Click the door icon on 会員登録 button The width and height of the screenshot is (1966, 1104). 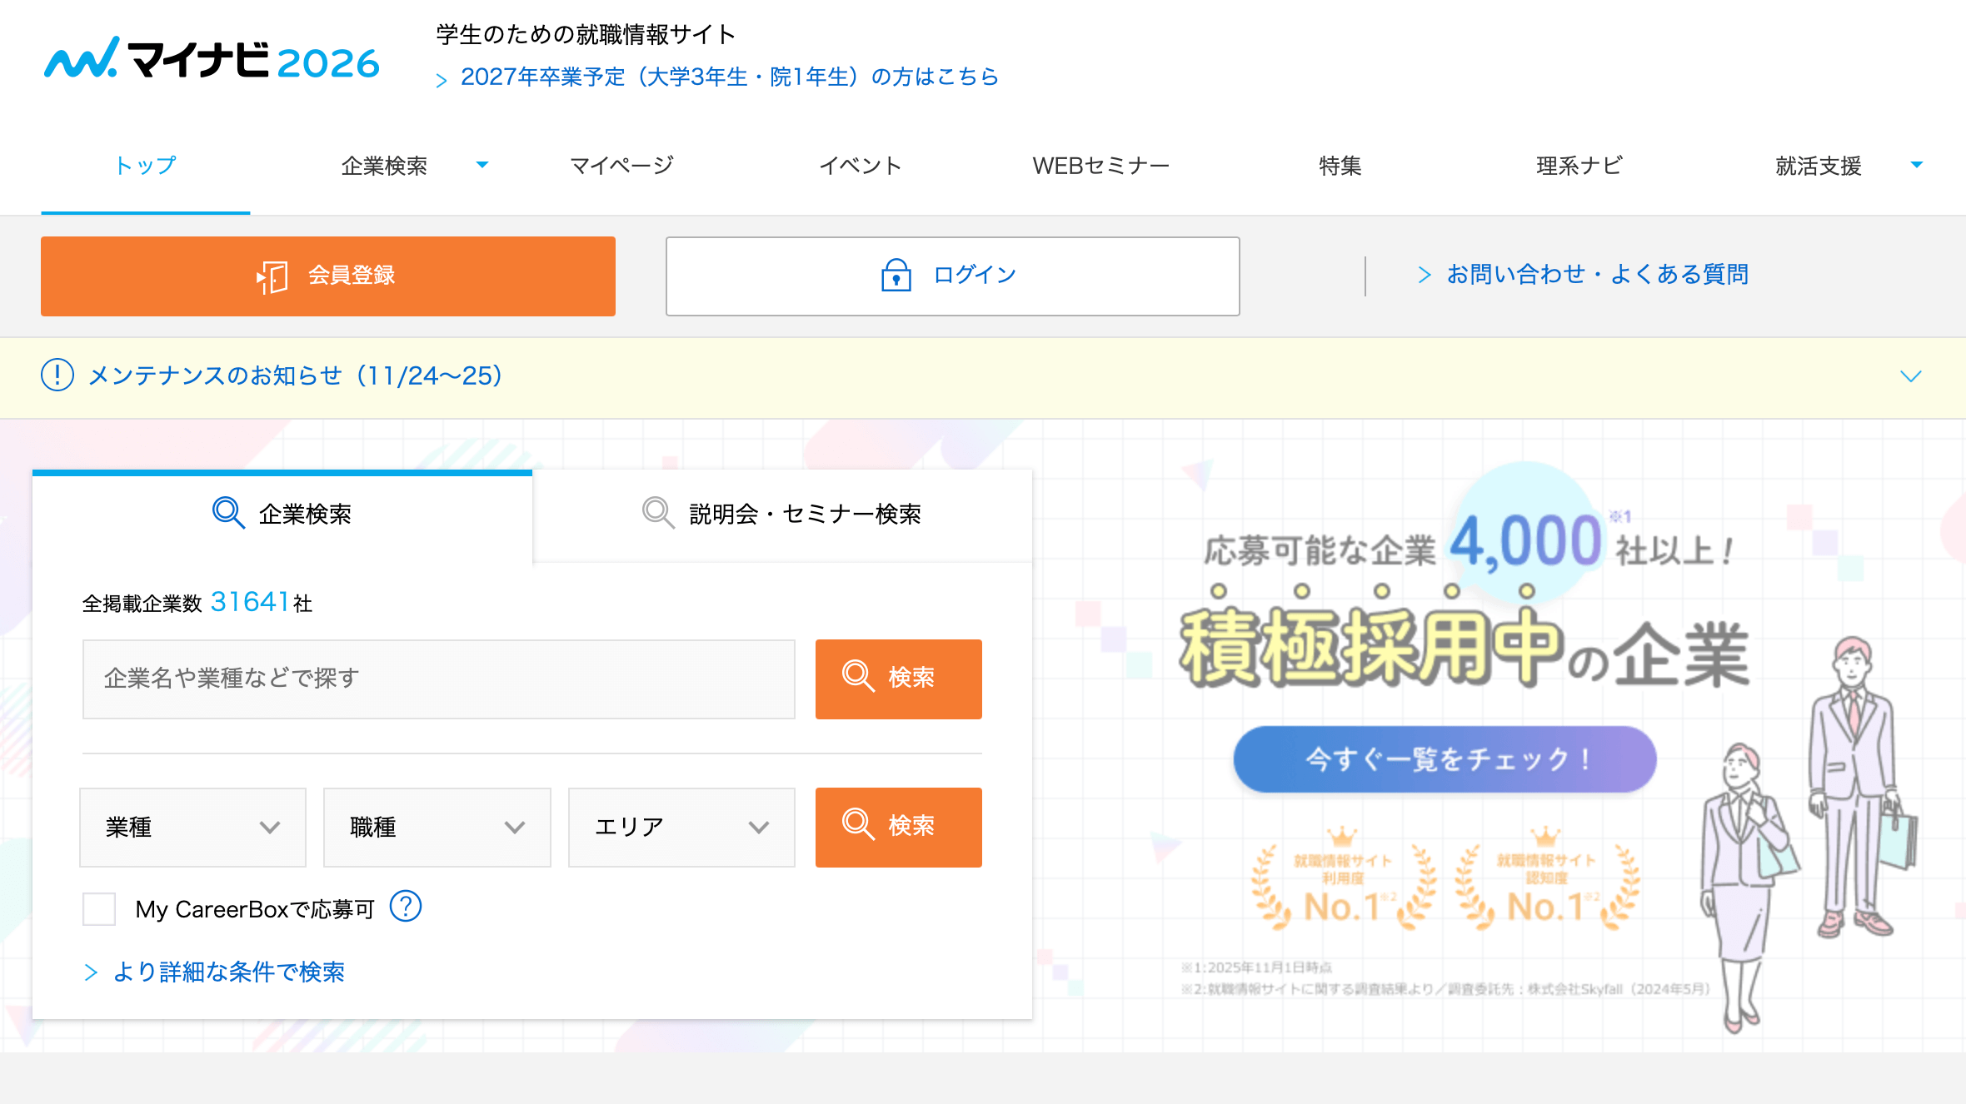[272, 276]
